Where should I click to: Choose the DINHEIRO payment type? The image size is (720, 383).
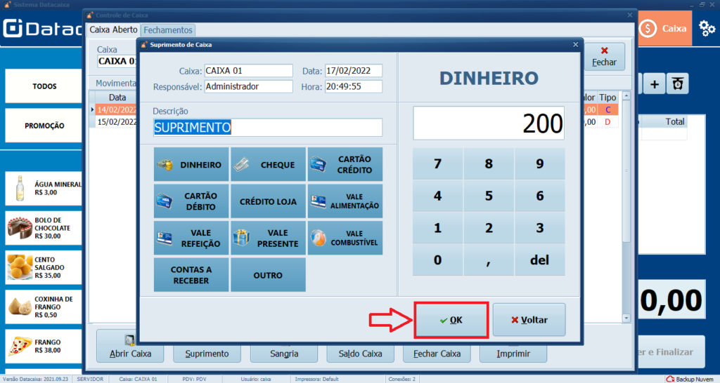pos(191,164)
